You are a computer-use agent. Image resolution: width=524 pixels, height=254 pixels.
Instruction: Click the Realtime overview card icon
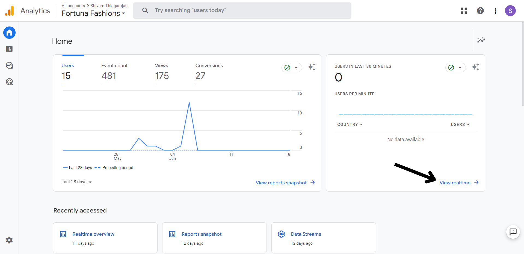tap(63, 234)
